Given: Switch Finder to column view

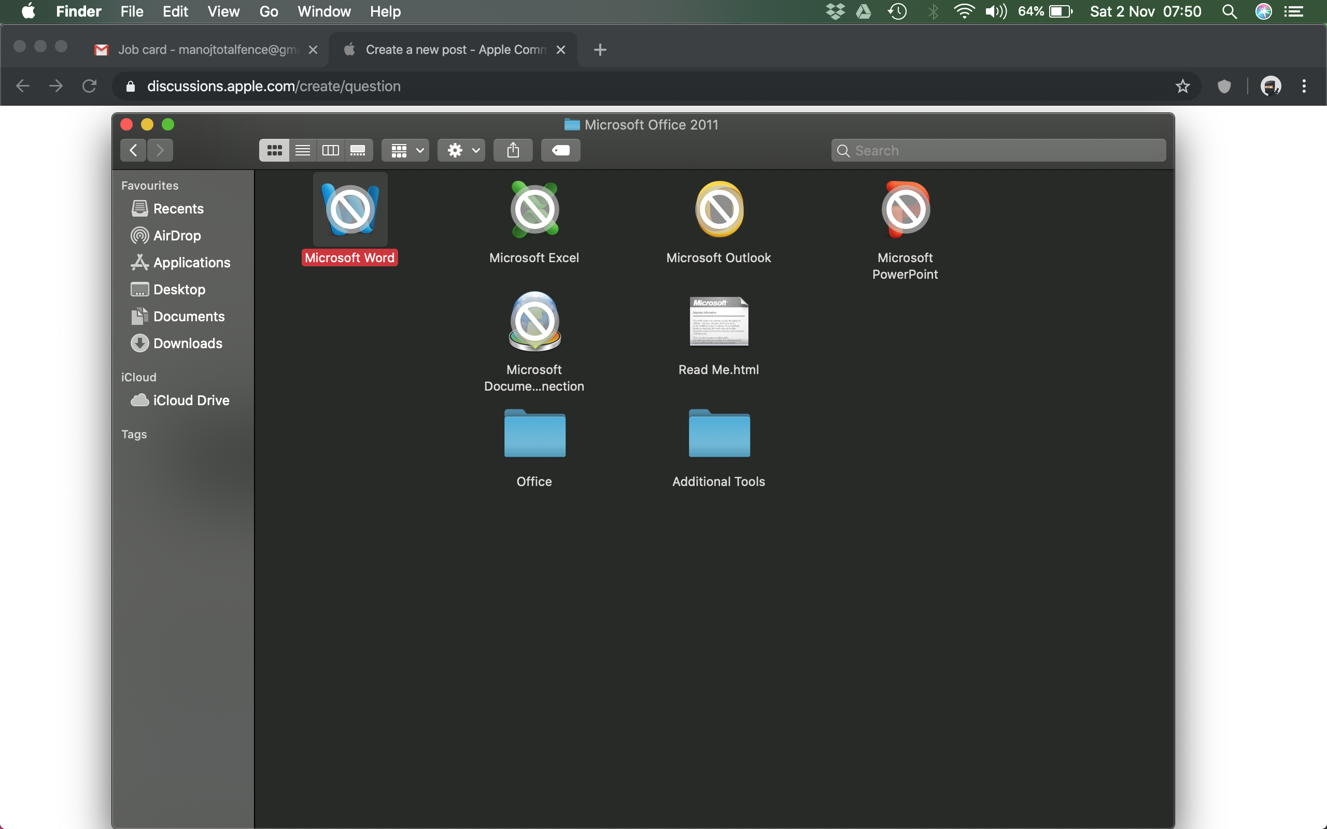Looking at the screenshot, I should pos(330,150).
